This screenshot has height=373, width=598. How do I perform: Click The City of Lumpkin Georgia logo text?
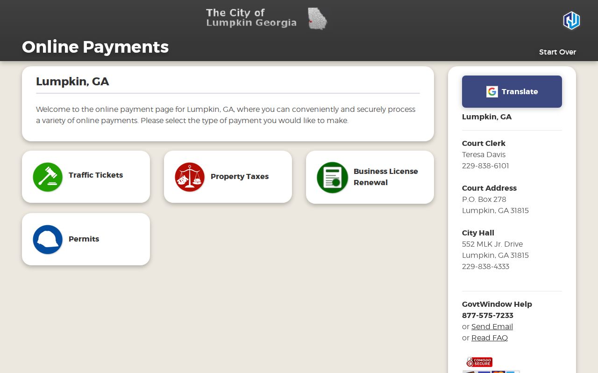click(x=251, y=18)
